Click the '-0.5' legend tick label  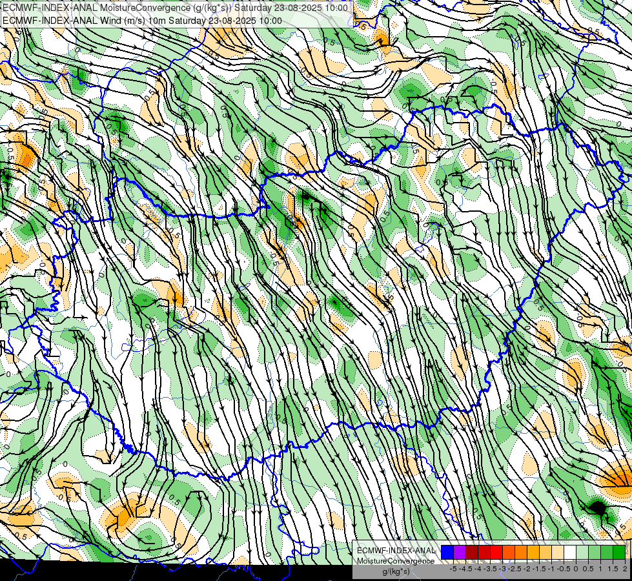point(564,569)
